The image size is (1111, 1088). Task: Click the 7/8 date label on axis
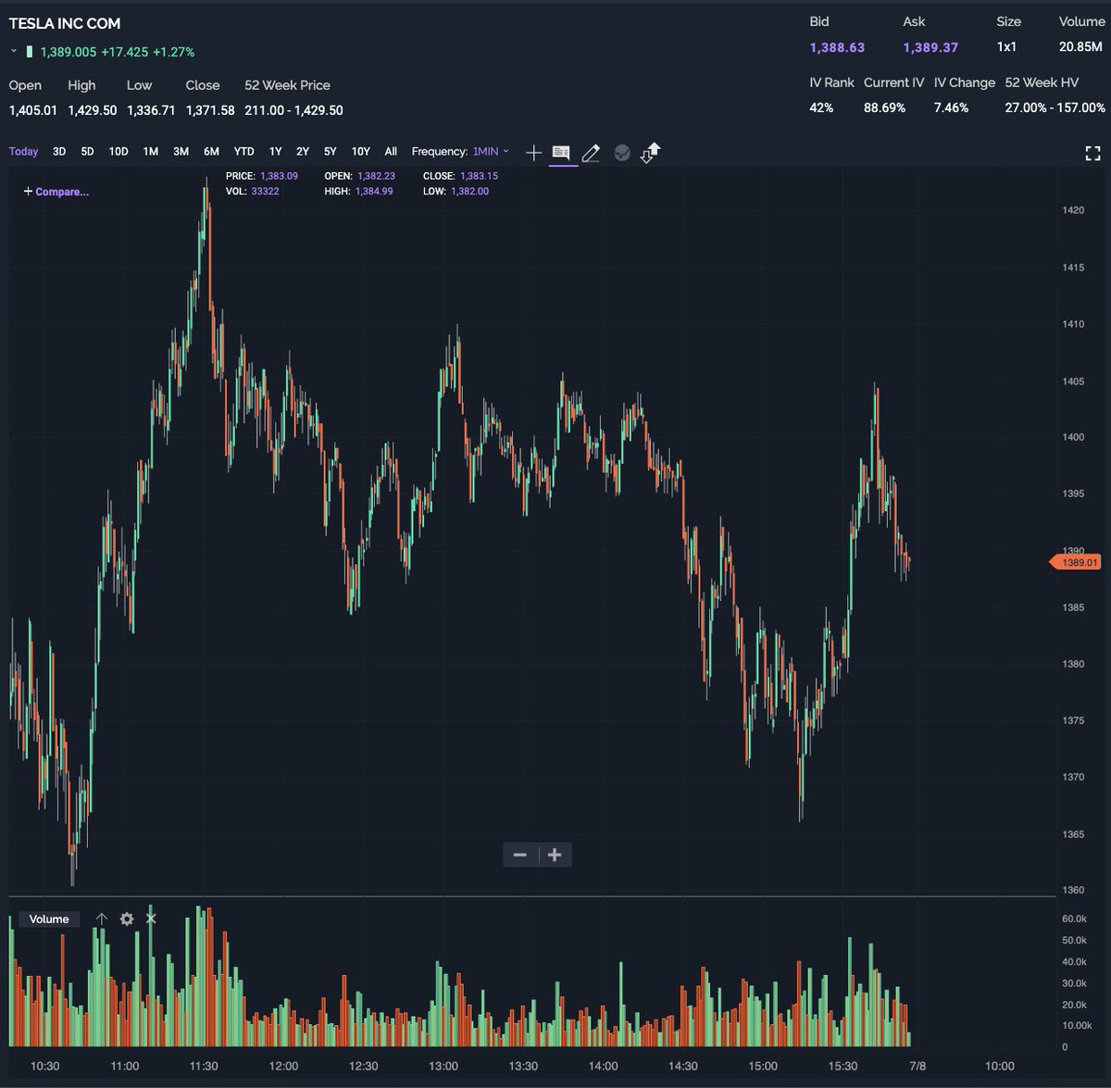[918, 1066]
